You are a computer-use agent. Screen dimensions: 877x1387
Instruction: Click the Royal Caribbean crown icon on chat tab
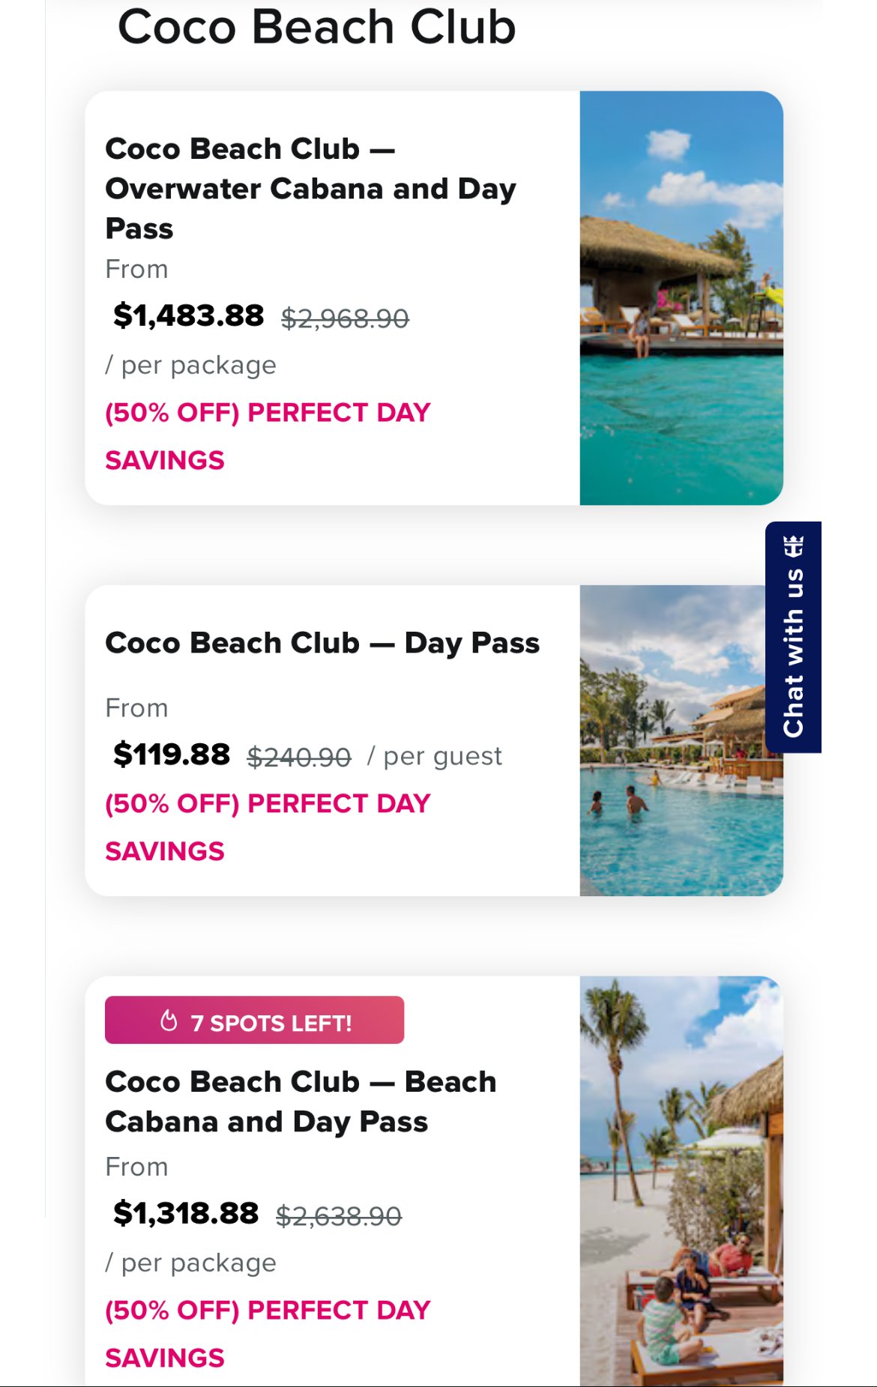pyautogui.click(x=794, y=546)
